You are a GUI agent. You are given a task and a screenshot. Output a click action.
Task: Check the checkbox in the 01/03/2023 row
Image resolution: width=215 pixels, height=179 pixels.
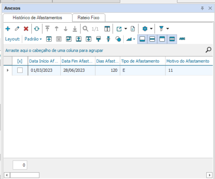pyautogui.click(x=20, y=70)
